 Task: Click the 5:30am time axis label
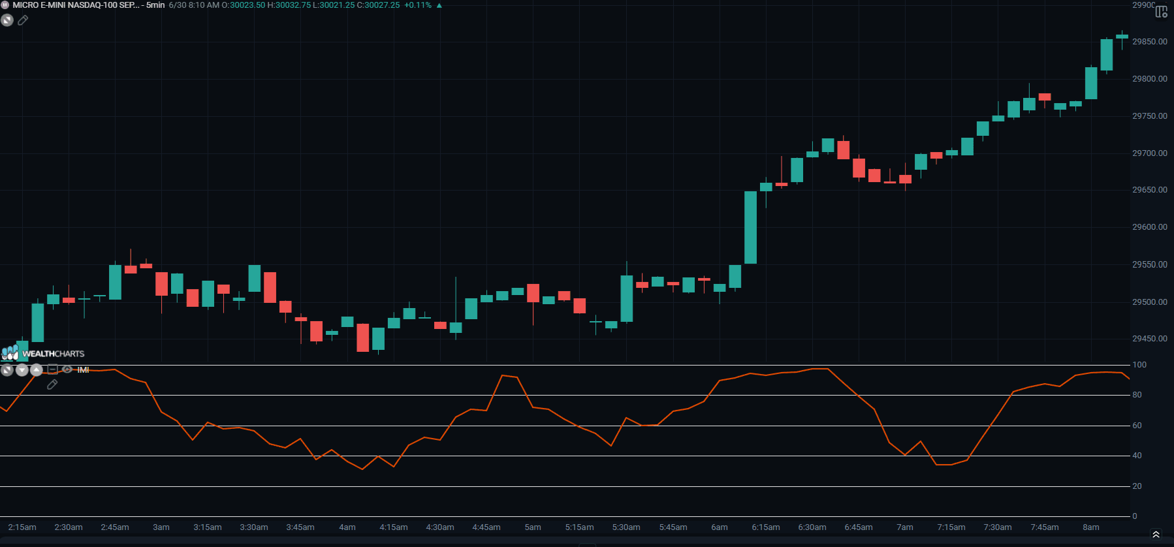pos(626,527)
